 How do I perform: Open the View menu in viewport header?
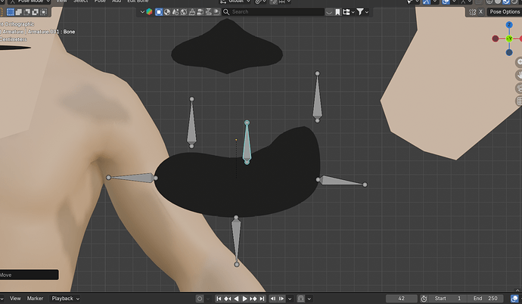[61, 2]
